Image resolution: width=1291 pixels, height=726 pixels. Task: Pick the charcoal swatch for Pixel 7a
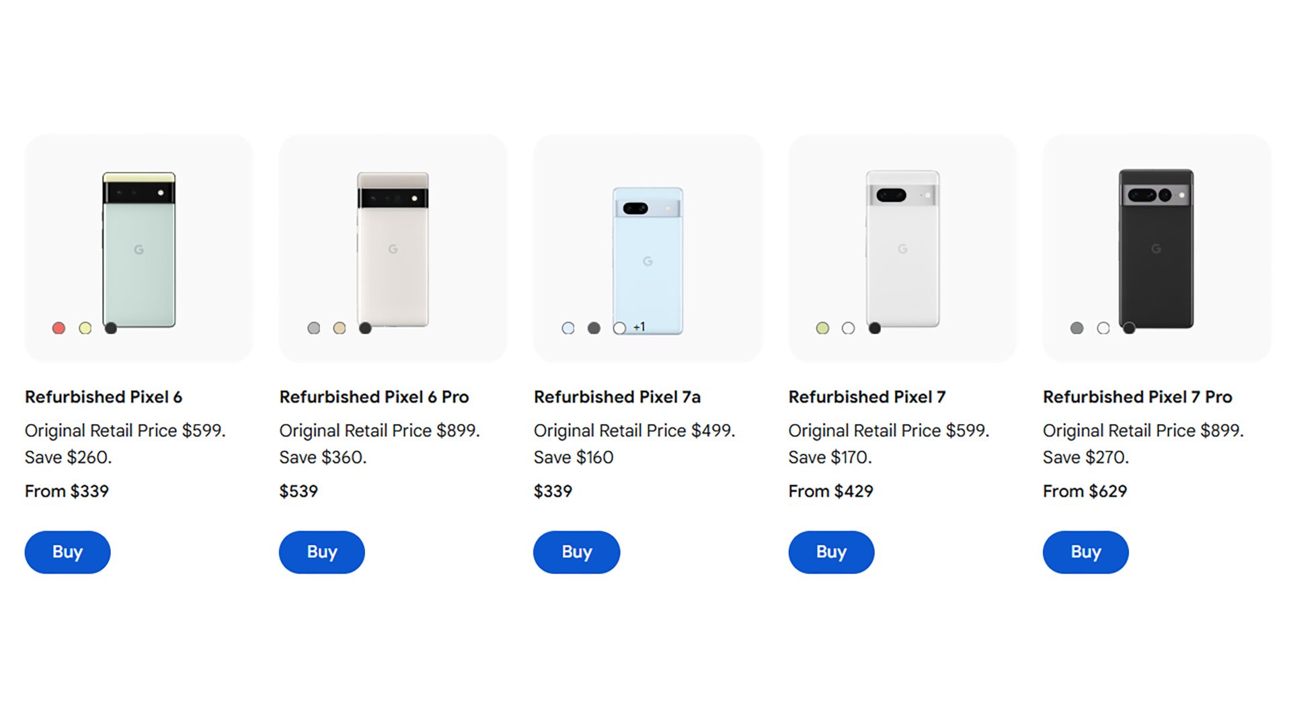(594, 328)
